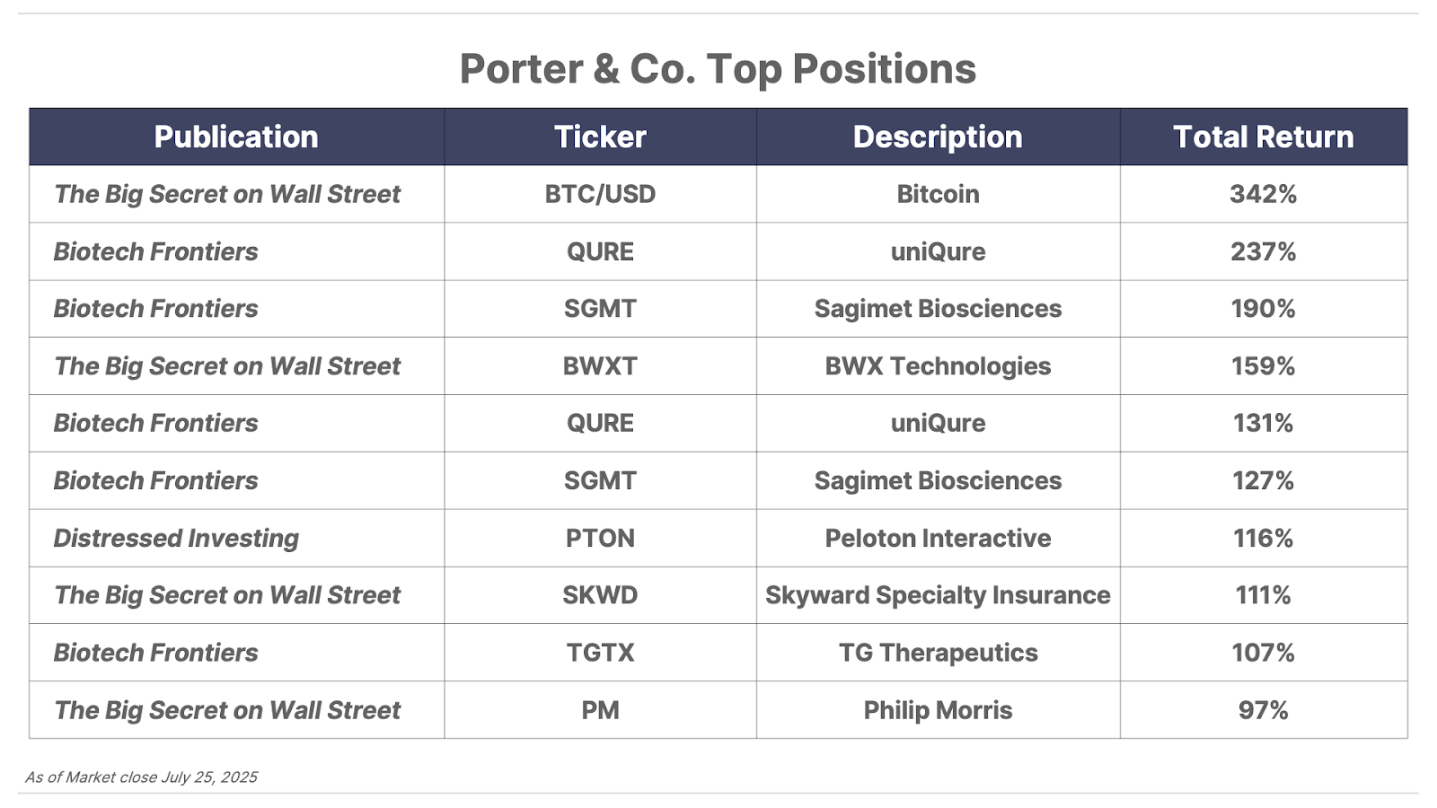Select the TGTX ticker cell
The image size is (1437, 808).
click(x=600, y=653)
